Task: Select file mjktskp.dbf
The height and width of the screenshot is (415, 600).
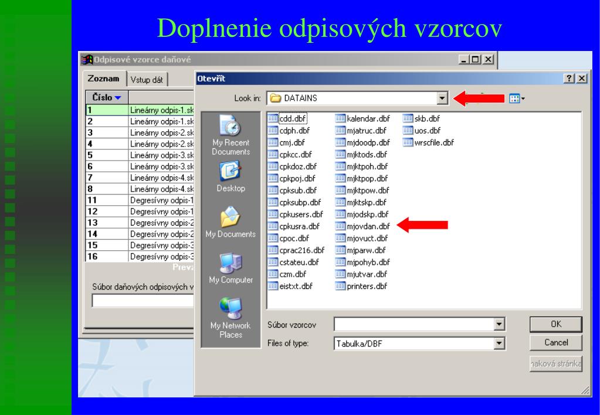Action: [x=361, y=202]
